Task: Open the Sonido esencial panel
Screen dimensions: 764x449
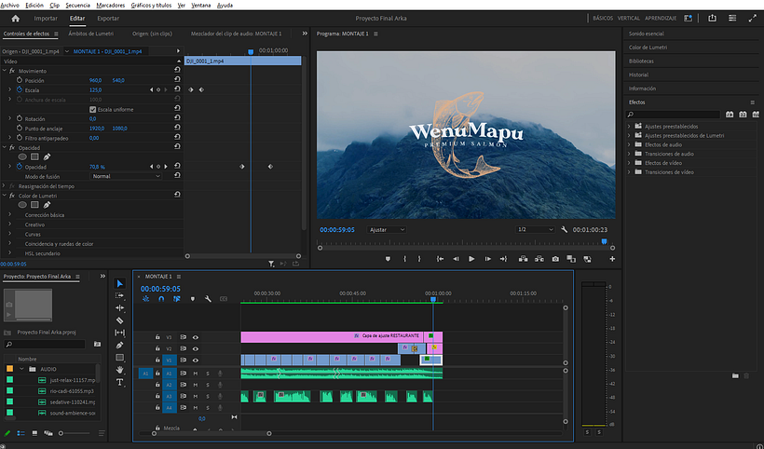Action: point(646,34)
